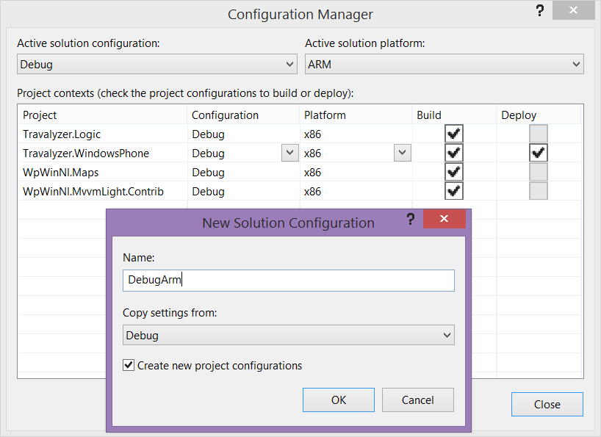Close the Configuration Manager window with X
The width and height of the screenshot is (601, 437).
(573, 10)
